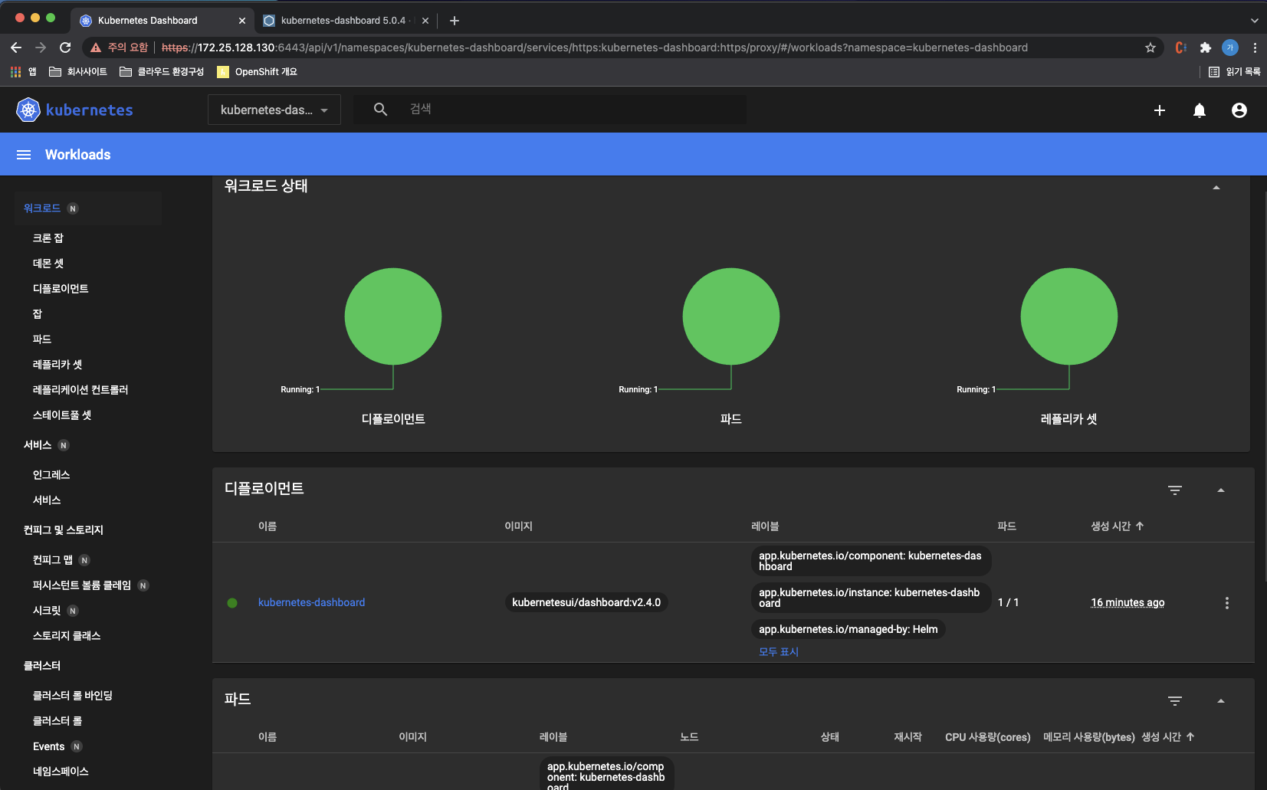Filter the 디플로이먼트 list
The height and width of the screenshot is (790, 1267).
pyautogui.click(x=1175, y=490)
